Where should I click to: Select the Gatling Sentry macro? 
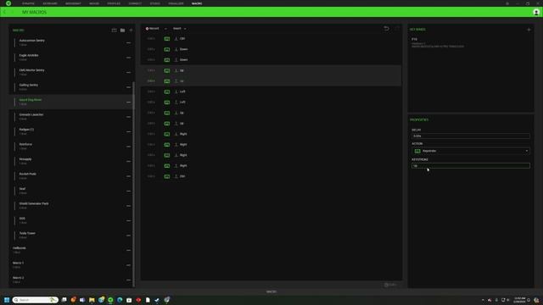(71, 87)
